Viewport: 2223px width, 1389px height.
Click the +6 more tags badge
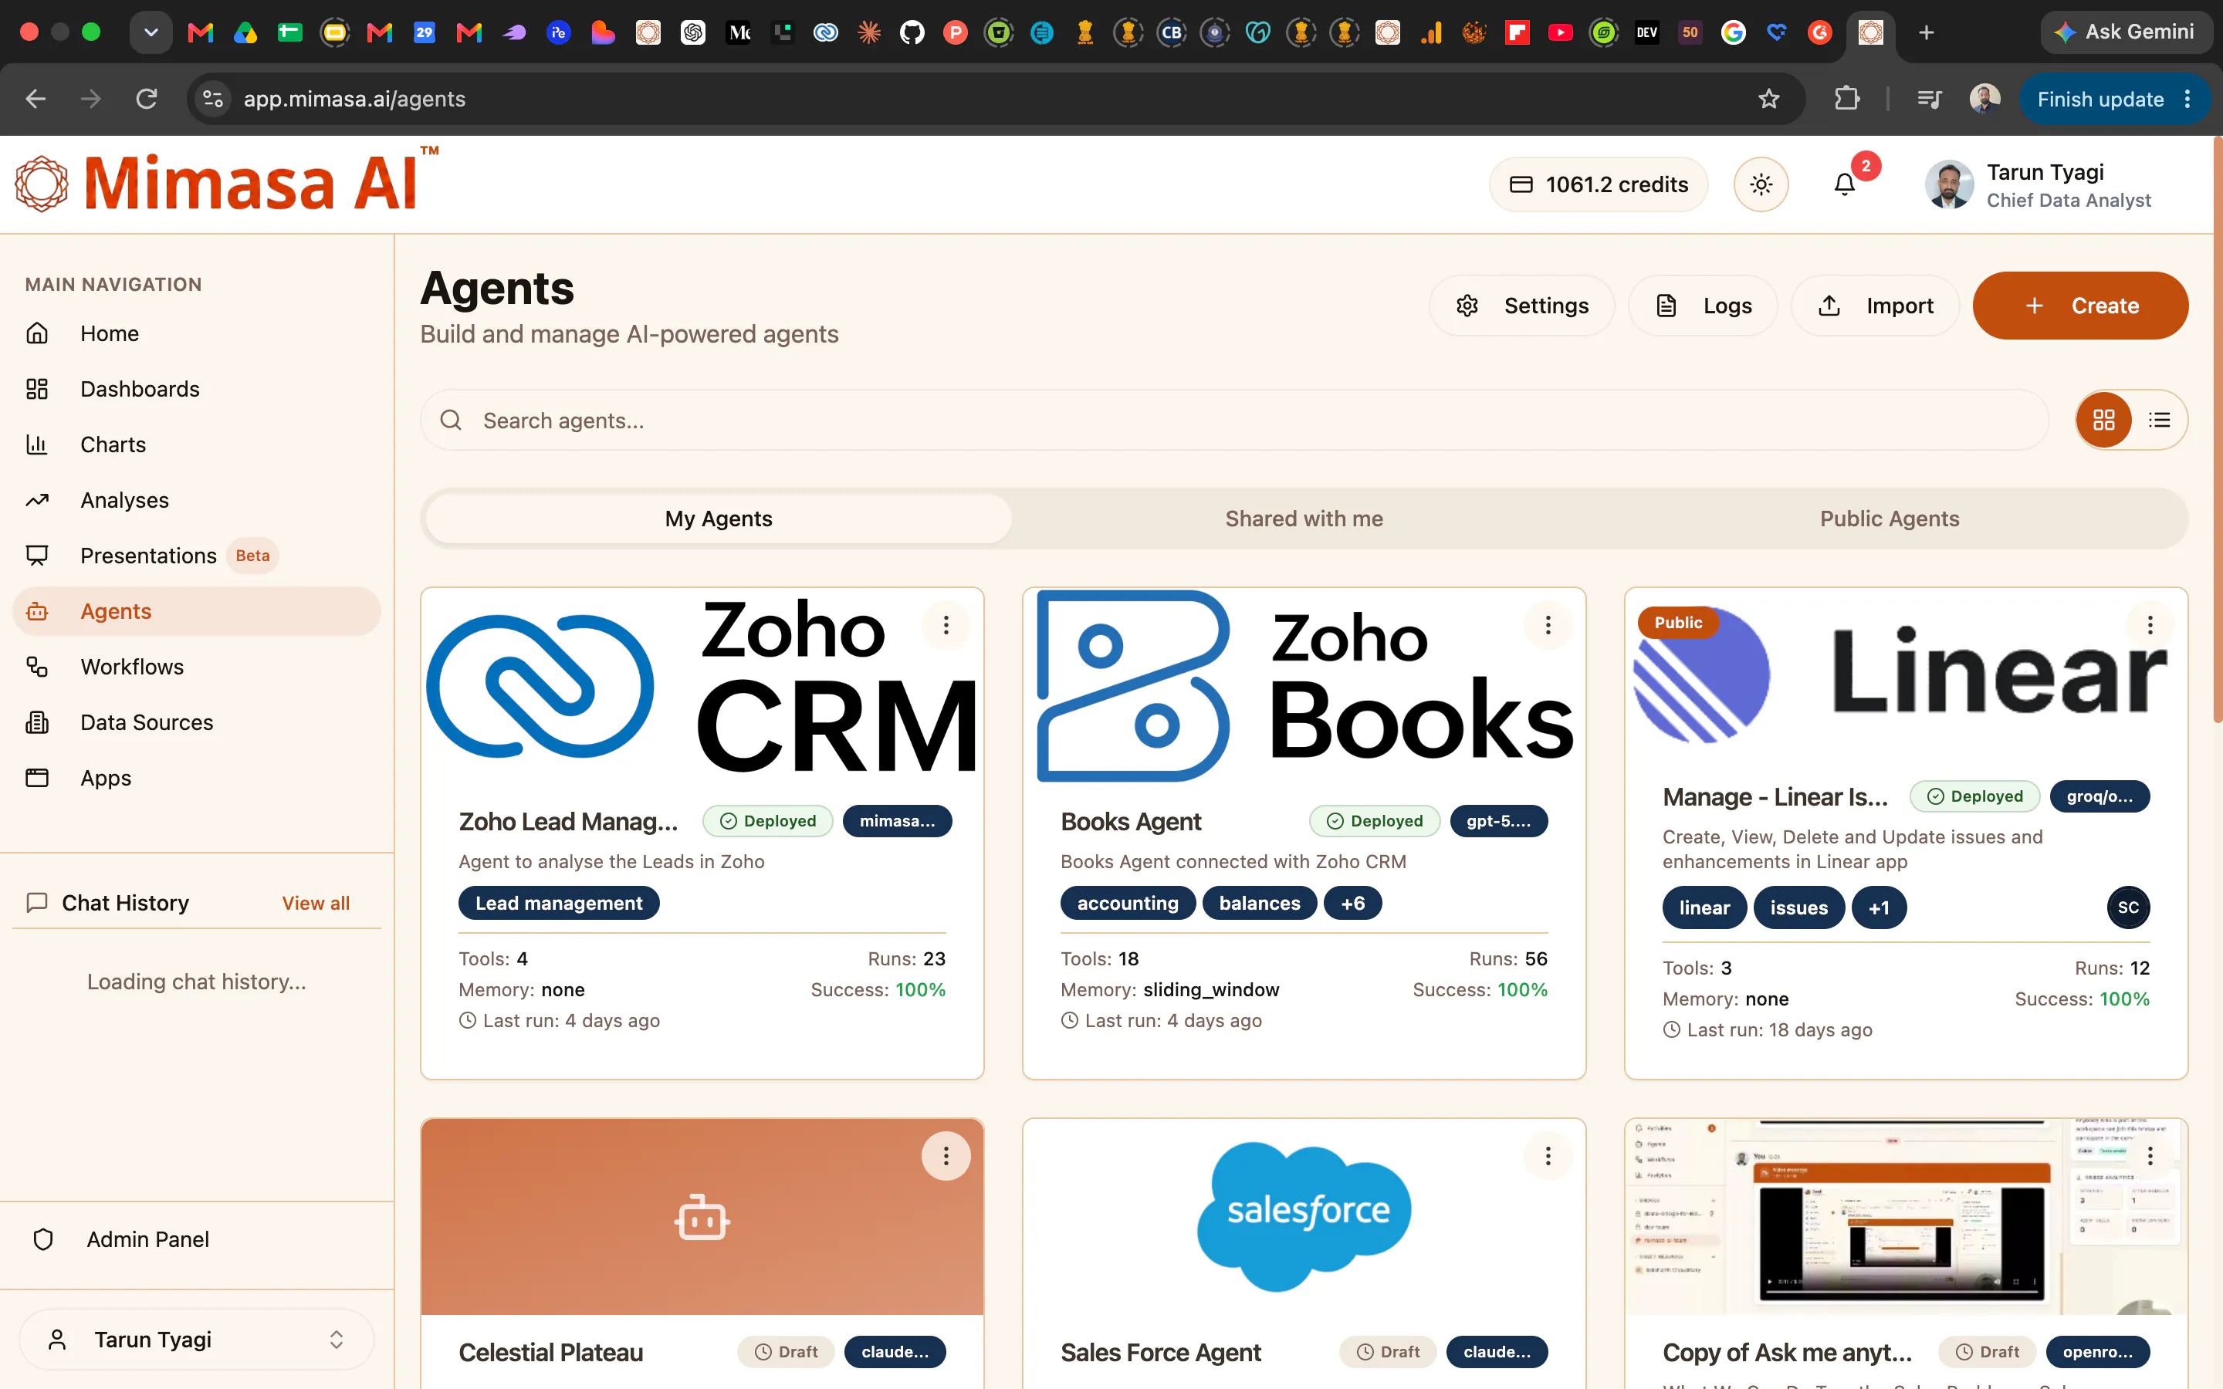1352,903
